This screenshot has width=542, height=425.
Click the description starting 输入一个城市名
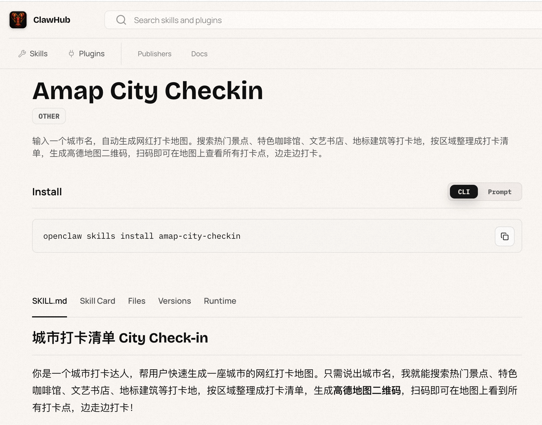tap(270, 147)
